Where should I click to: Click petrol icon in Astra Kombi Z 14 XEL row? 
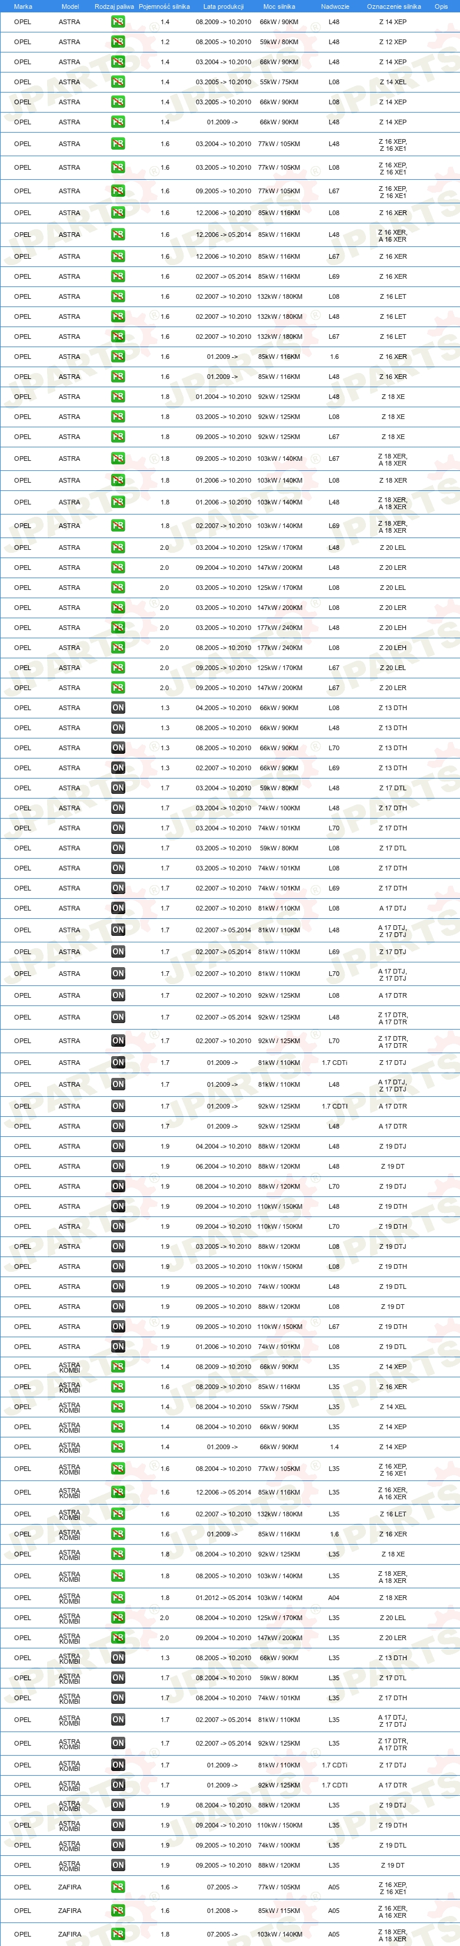[x=118, y=1407]
